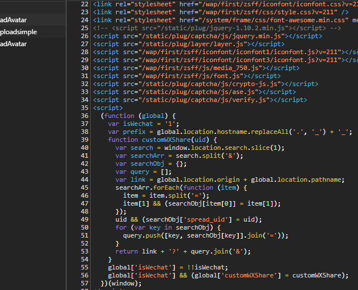Select the uploadsimple entry in the left panel

tap(18, 32)
